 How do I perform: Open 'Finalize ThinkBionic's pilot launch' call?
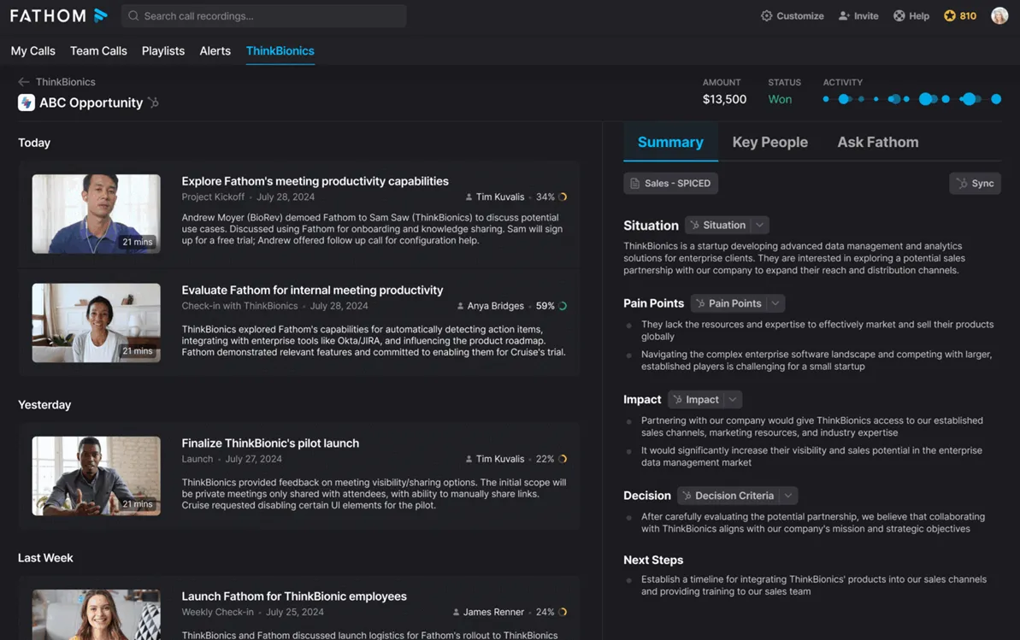tap(271, 443)
